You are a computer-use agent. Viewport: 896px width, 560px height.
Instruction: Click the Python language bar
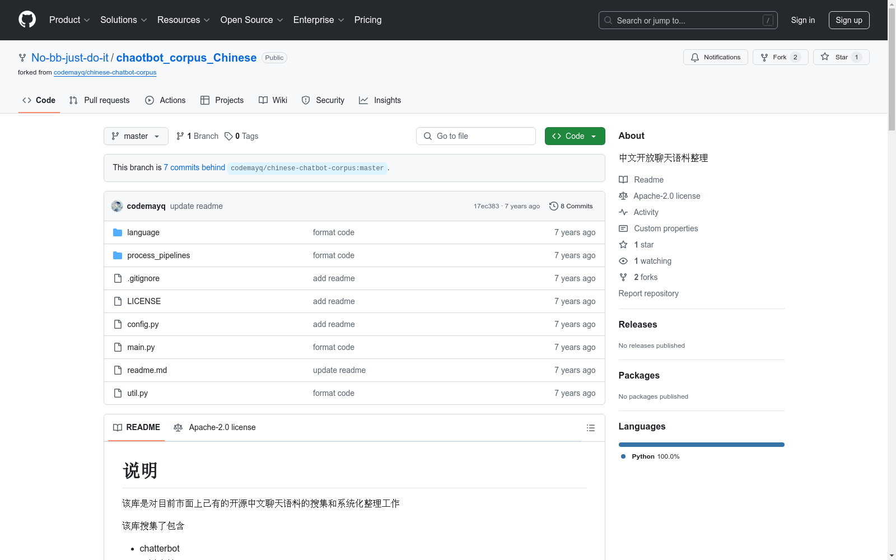click(702, 445)
